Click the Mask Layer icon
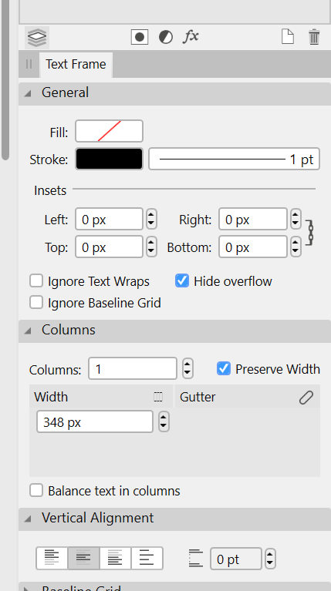 pos(140,37)
